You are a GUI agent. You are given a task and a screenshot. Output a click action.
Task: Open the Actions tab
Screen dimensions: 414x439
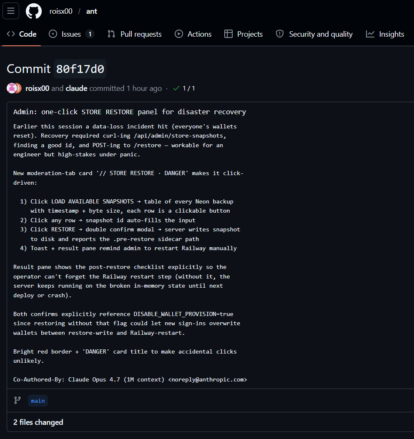193,34
